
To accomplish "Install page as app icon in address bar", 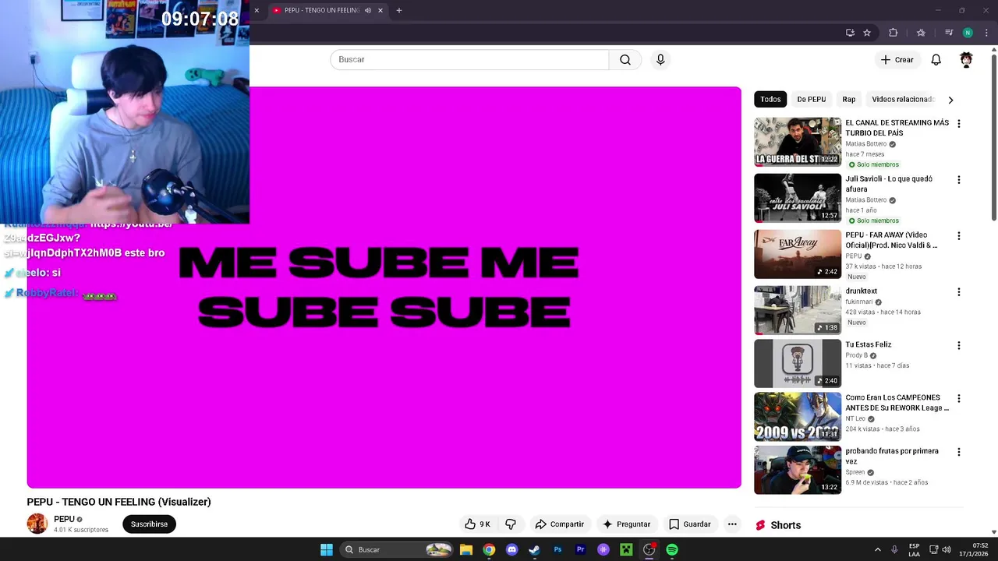I will pyautogui.click(x=850, y=33).
